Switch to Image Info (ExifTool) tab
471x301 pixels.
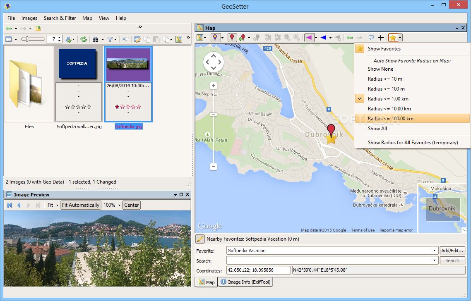pos(245,282)
